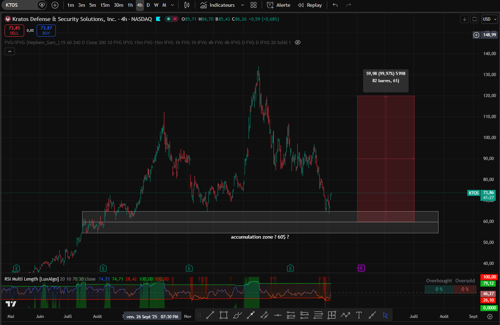Screen dimensions: 500x325
Task: Select the Arrow line drawing tool
Action: (x=250, y=315)
